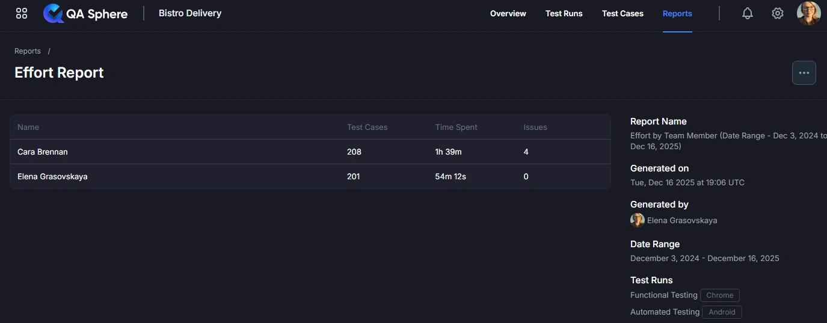827x323 pixels.
Task: Click the Effort Report page title
Action: point(59,73)
